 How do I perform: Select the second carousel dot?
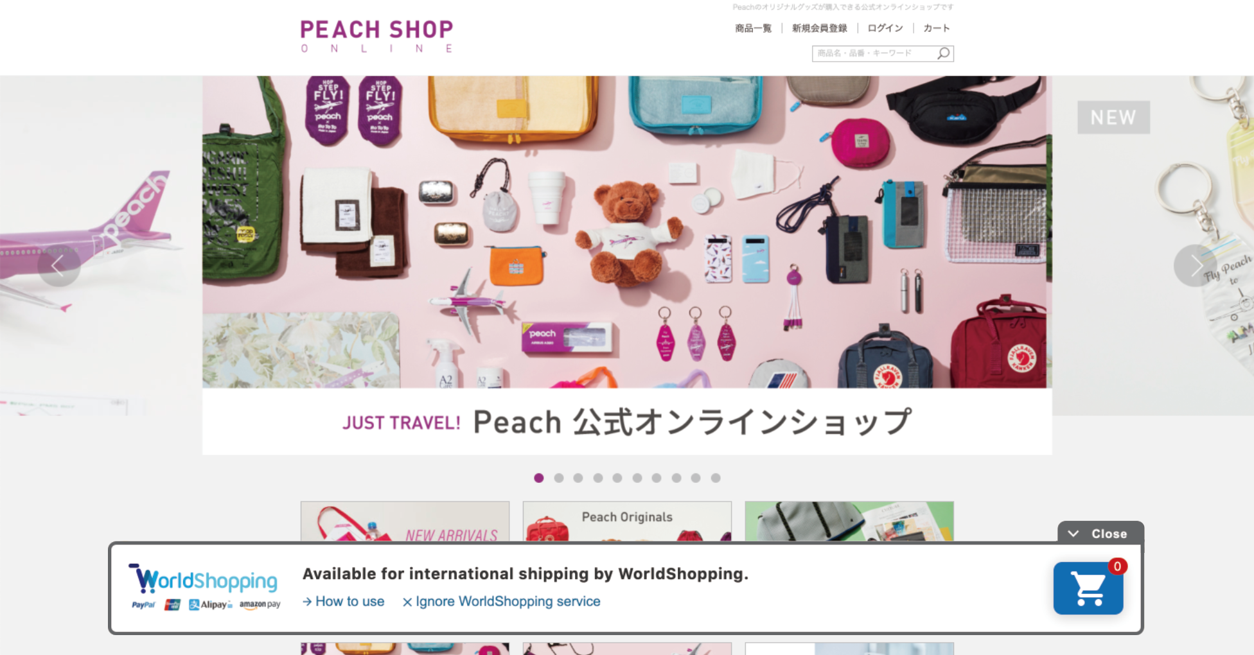559,478
